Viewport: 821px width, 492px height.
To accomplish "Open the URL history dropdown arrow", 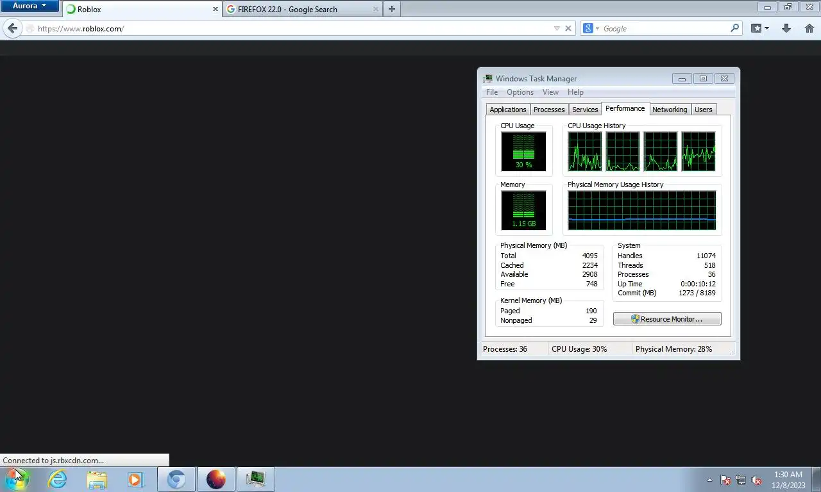I will point(557,28).
